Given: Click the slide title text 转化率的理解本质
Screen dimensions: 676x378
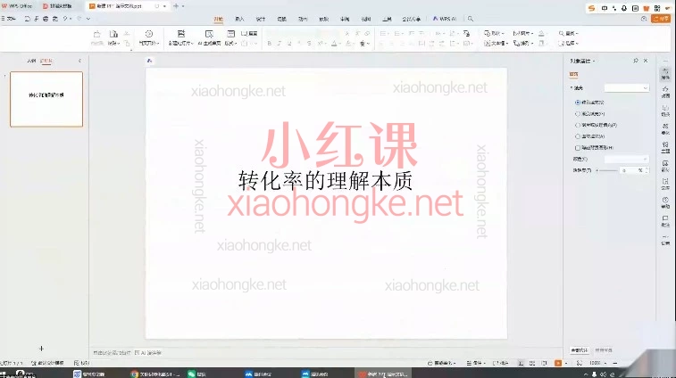Looking at the screenshot, I should pyautogui.click(x=325, y=181).
